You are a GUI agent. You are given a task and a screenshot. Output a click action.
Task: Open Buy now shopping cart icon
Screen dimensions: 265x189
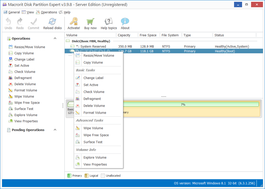click(x=90, y=22)
